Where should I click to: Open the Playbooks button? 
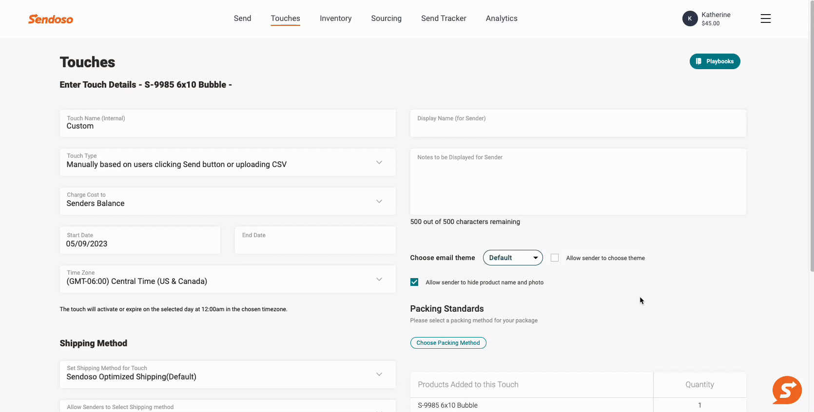click(715, 61)
